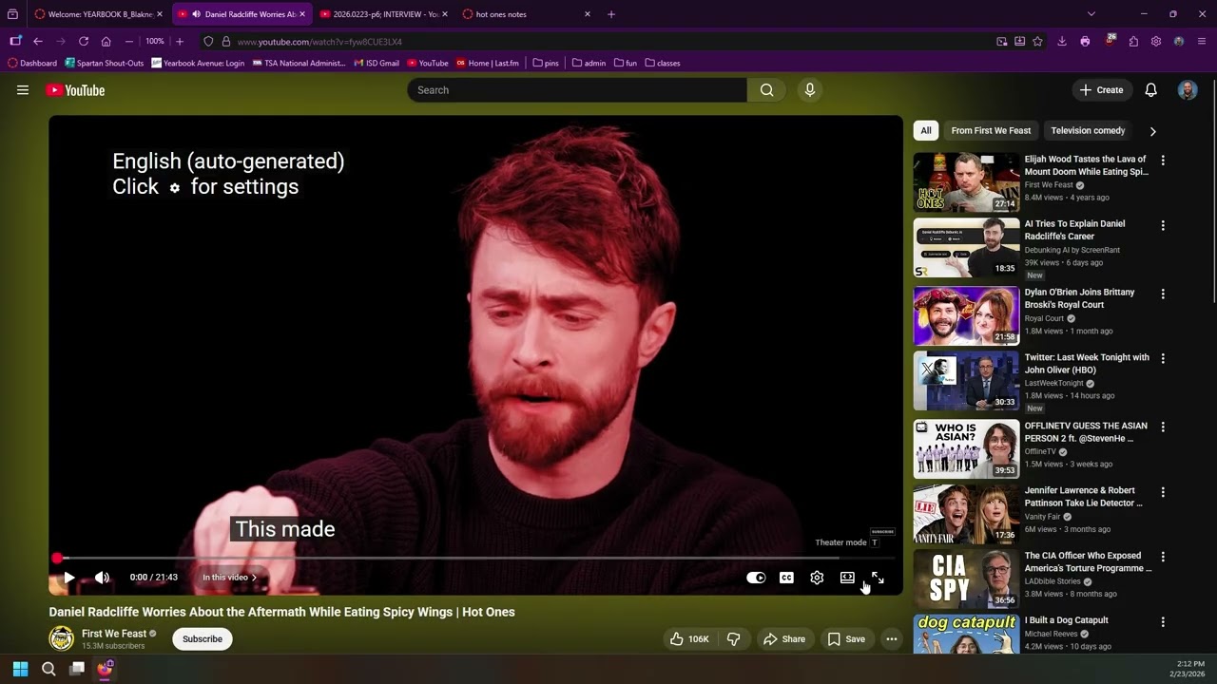Like the video with the thumbs-up button
Screen dimensions: 1217x684
coord(689,639)
